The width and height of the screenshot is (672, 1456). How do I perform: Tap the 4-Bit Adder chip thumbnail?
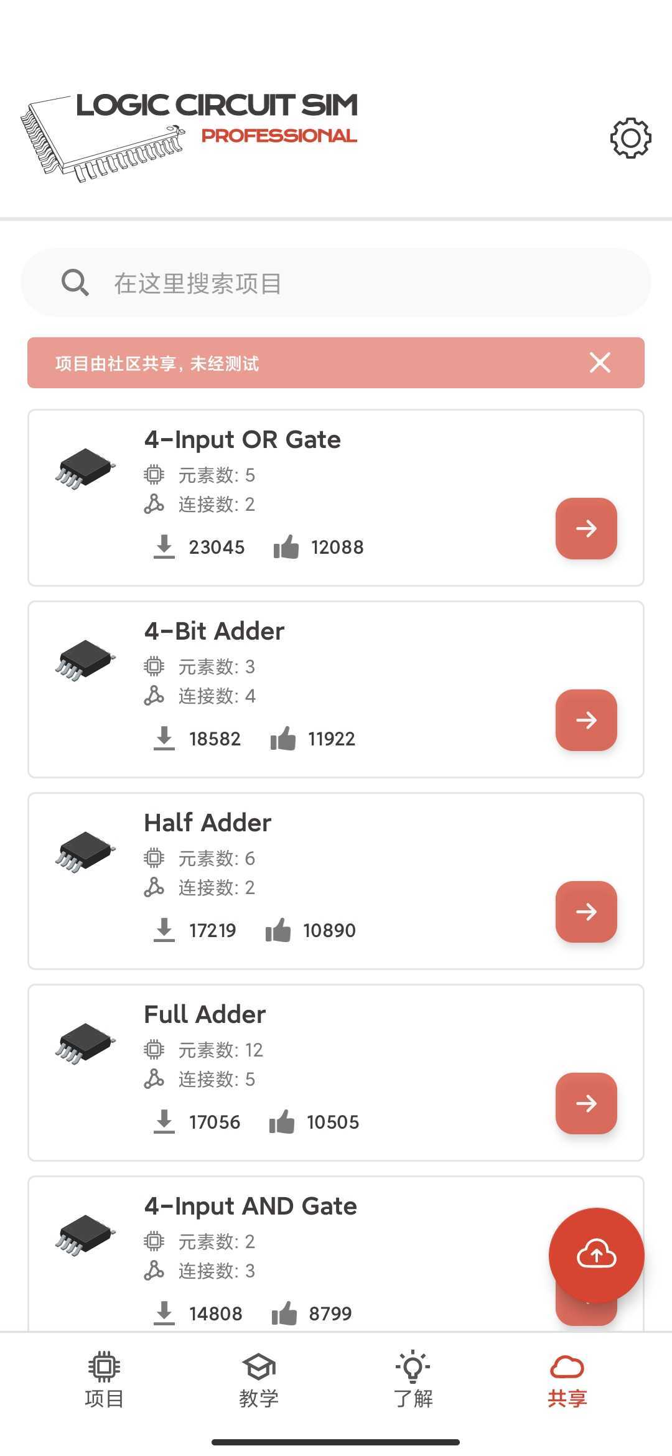pos(85,660)
